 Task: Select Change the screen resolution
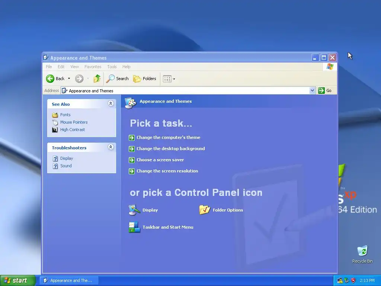point(167,171)
